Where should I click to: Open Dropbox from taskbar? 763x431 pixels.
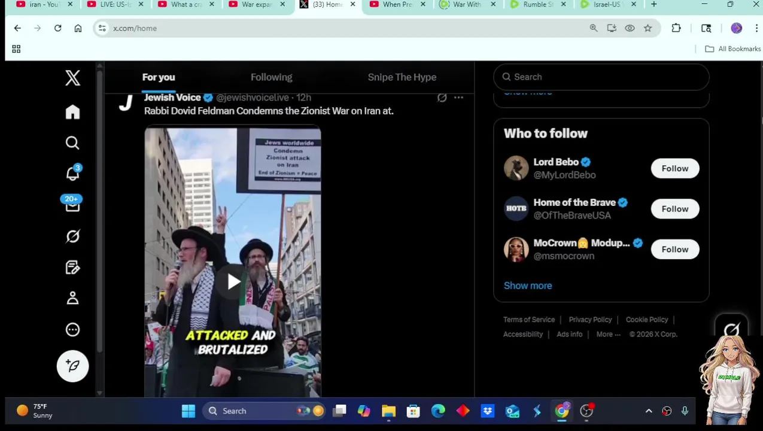tap(488, 411)
